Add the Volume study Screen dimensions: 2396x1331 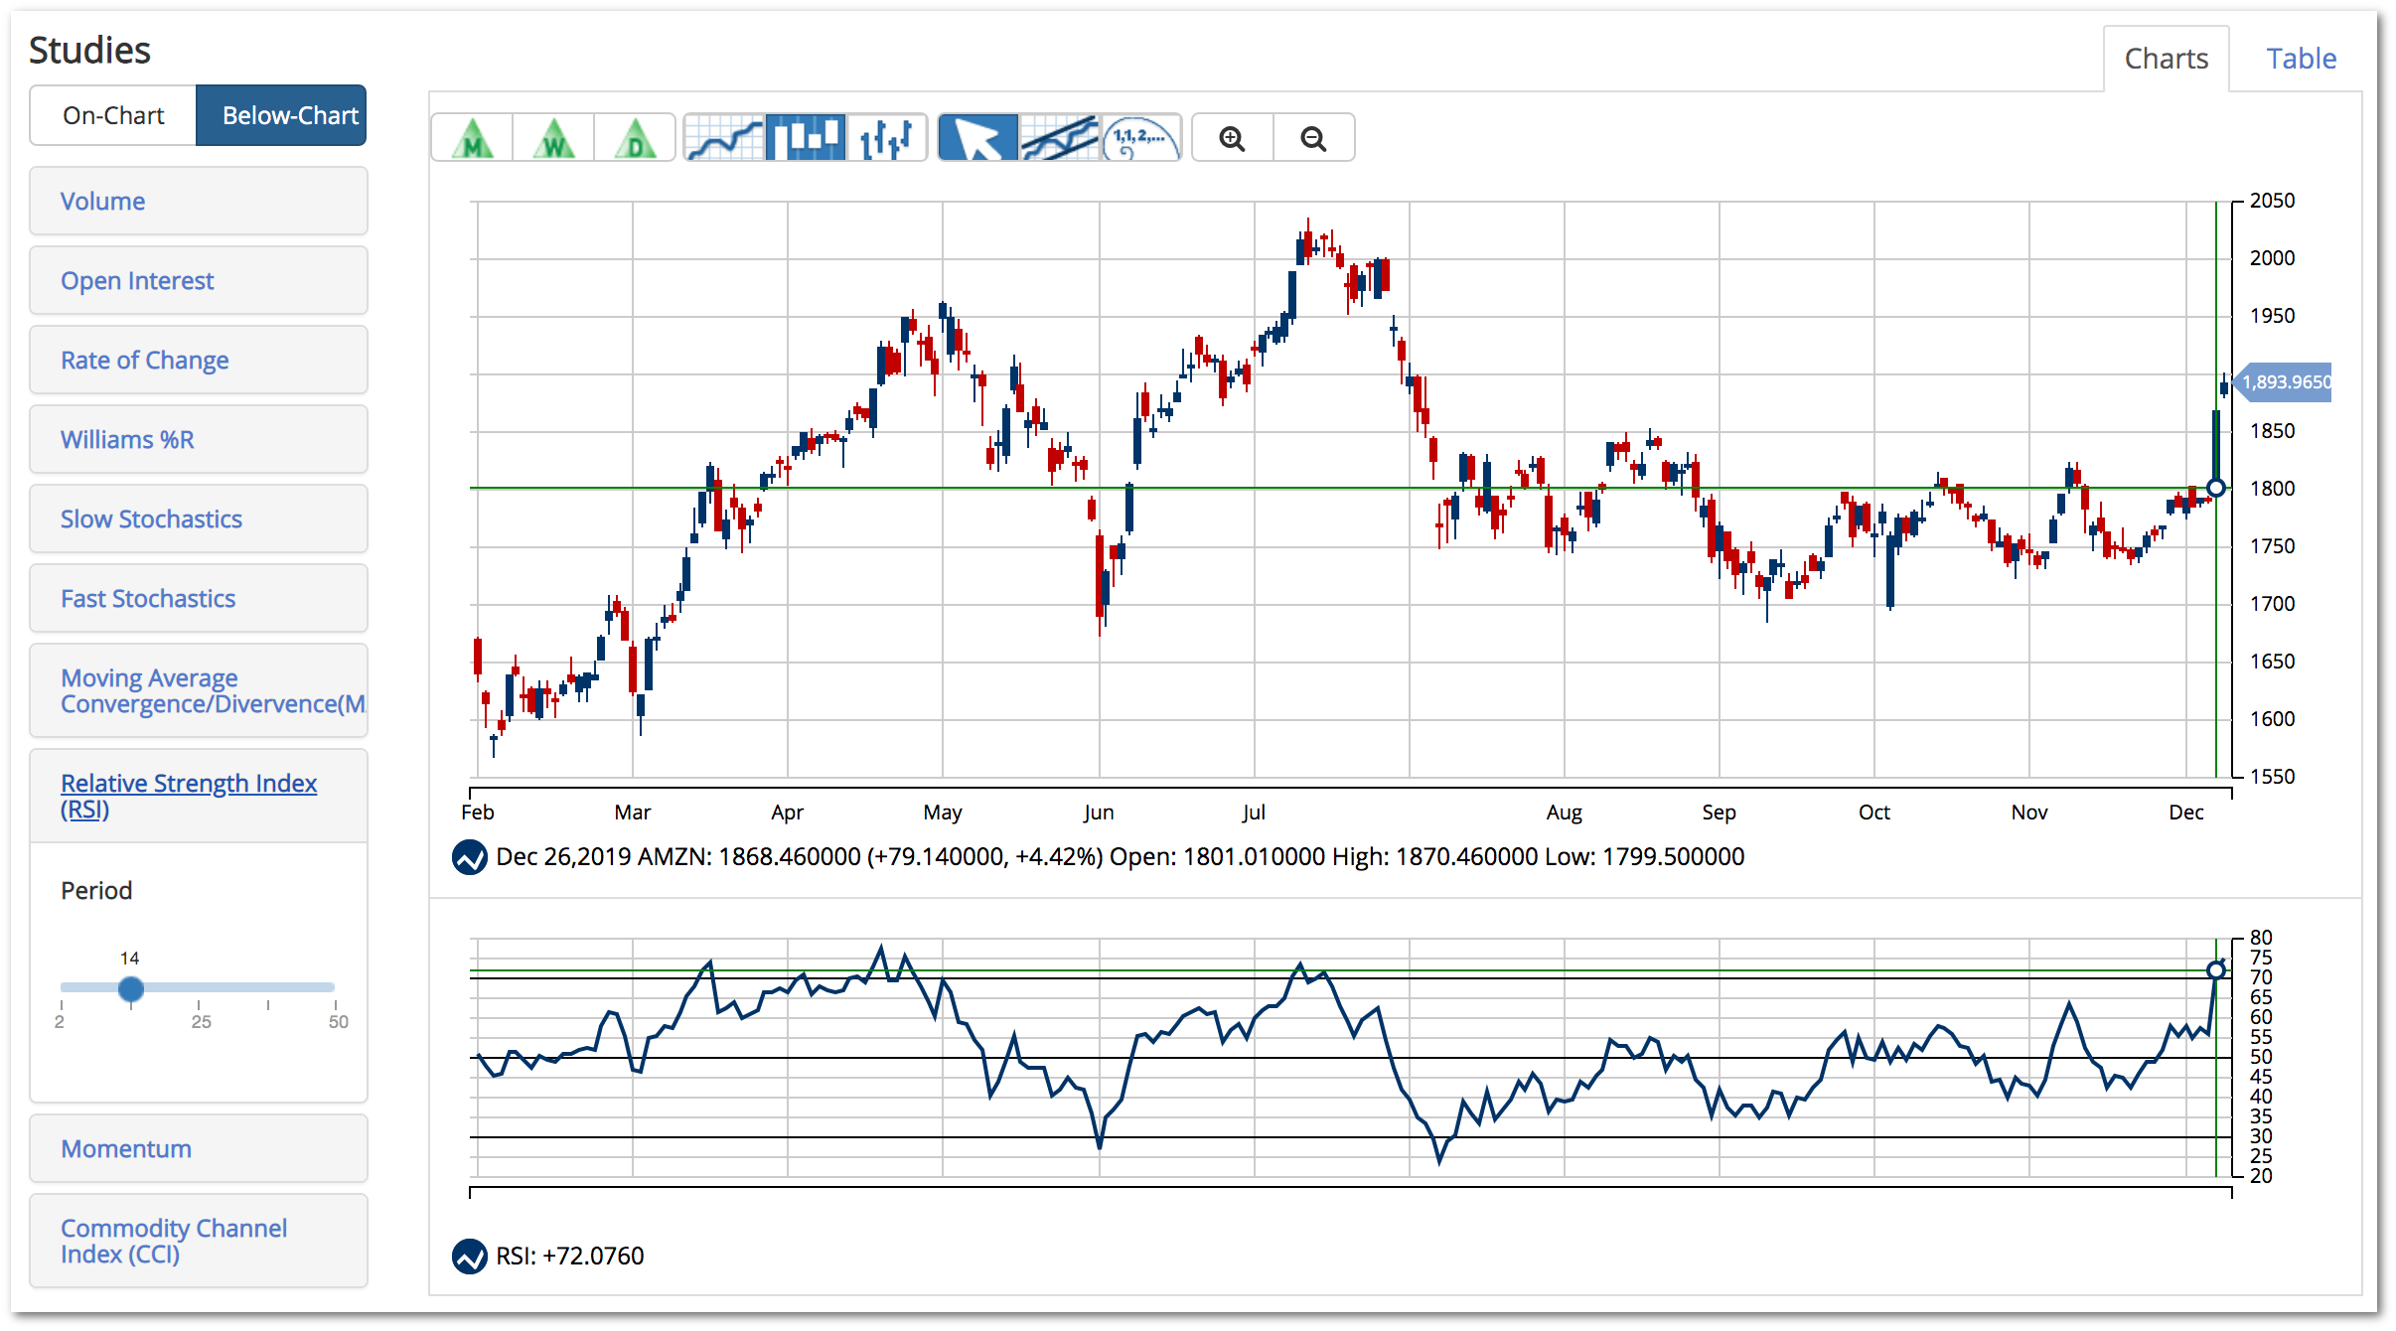tap(199, 201)
